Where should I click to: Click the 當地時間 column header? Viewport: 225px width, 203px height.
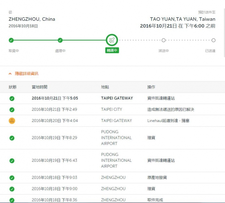pyautogui.click(x=40, y=87)
